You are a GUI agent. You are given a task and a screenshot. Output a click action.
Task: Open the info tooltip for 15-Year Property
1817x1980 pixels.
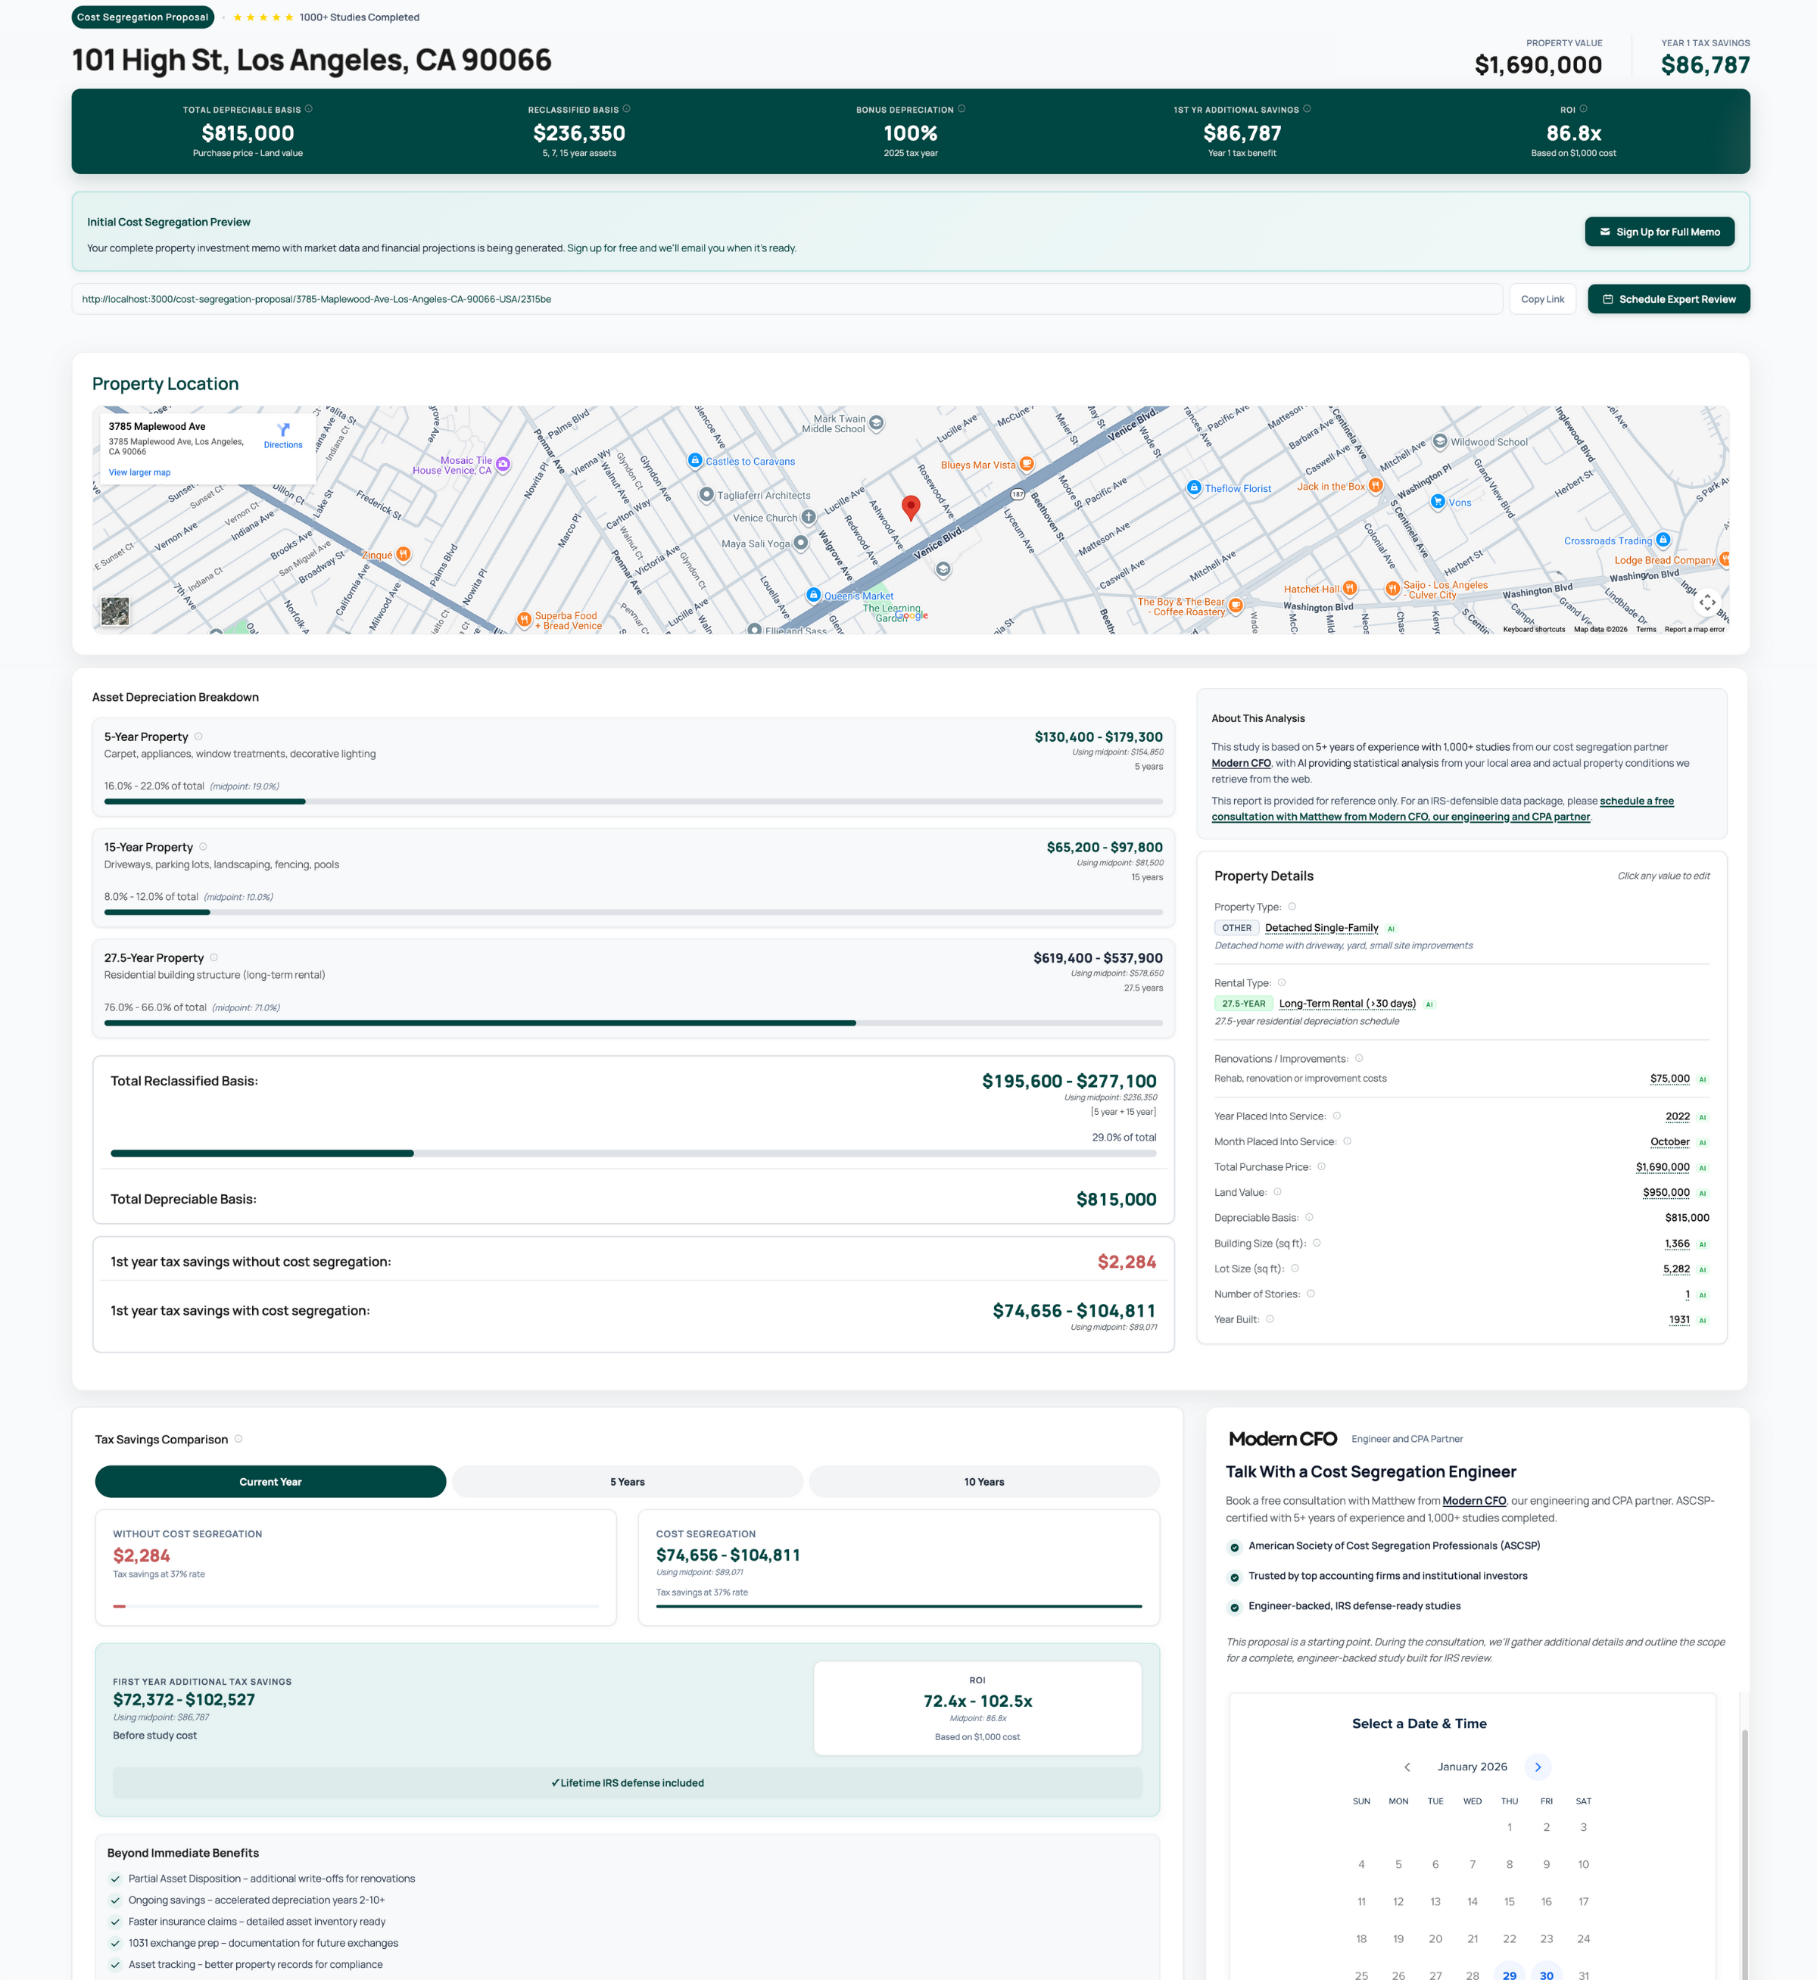coord(204,845)
